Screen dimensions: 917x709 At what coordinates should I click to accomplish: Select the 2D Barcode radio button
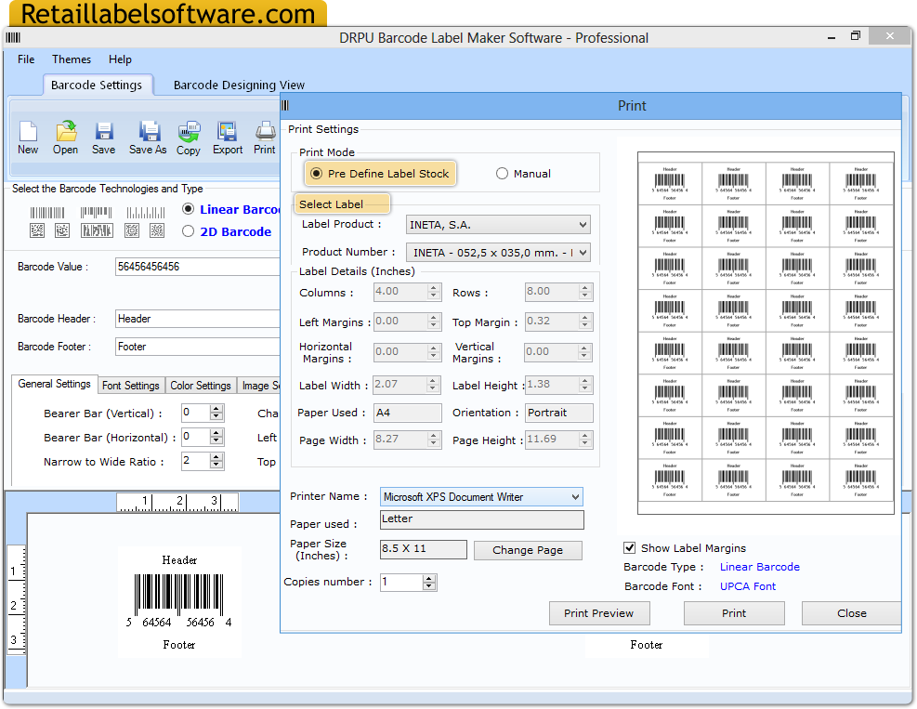coord(189,231)
